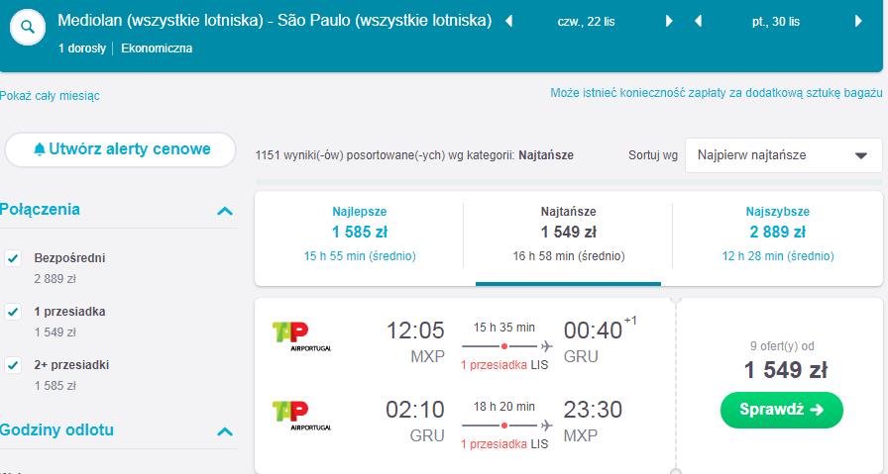
Task: Switch to the Najlepsze 1 585 zł tab
Action: tap(359, 233)
